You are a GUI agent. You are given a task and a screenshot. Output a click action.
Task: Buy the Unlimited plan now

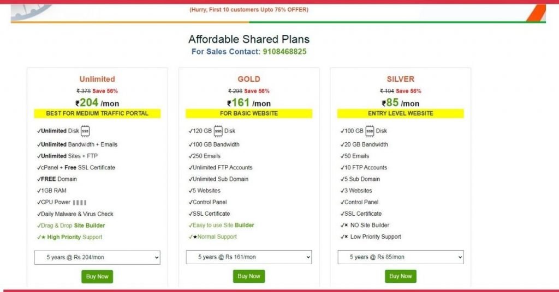97,277
